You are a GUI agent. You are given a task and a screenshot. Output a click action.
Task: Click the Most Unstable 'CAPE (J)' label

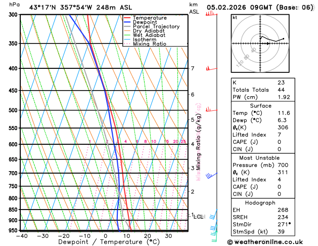[245, 187]
